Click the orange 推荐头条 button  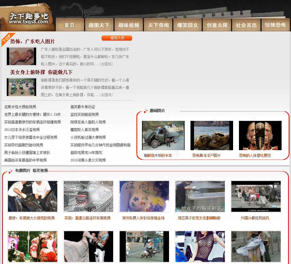tap(117, 38)
